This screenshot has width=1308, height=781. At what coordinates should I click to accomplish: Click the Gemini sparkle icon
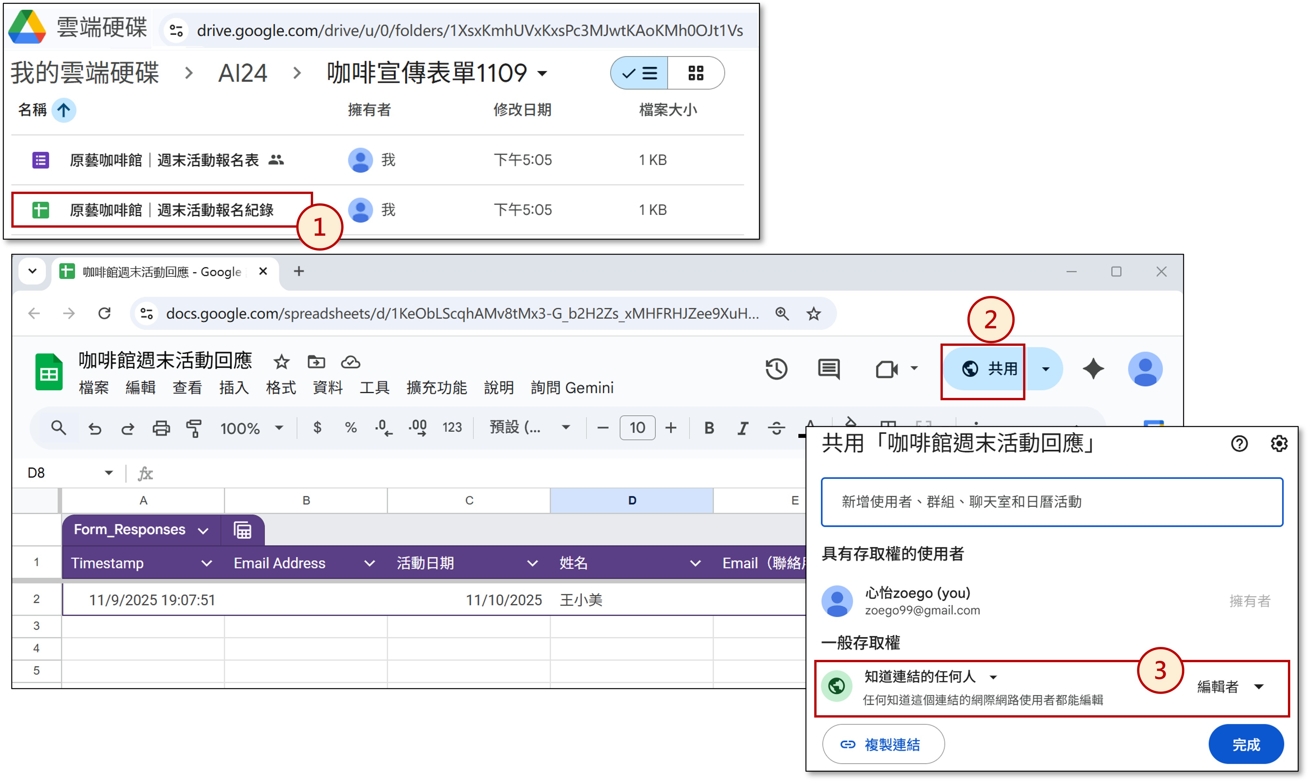[1093, 369]
